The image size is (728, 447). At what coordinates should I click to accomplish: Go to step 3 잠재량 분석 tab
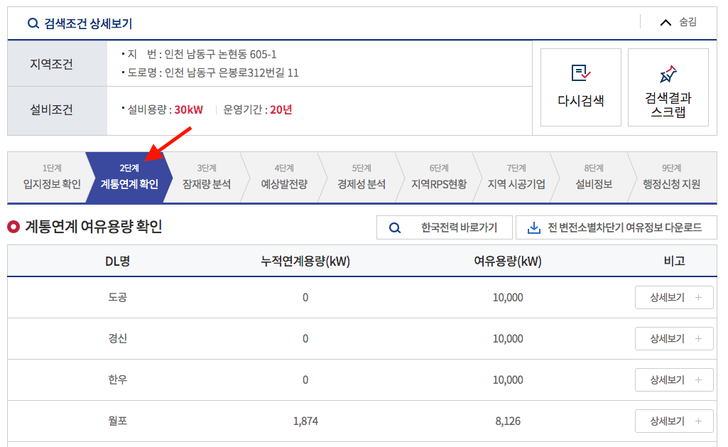tap(207, 177)
